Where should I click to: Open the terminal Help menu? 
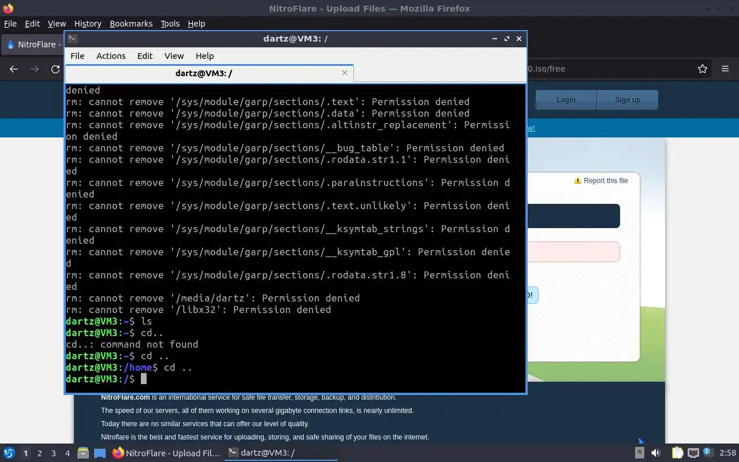tap(204, 56)
